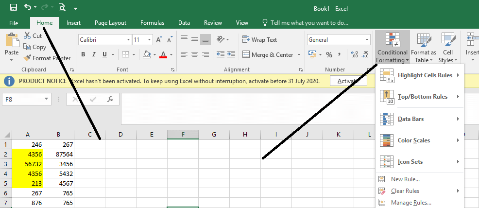
Task: Click the Increase Indent icon
Action: click(x=231, y=55)
